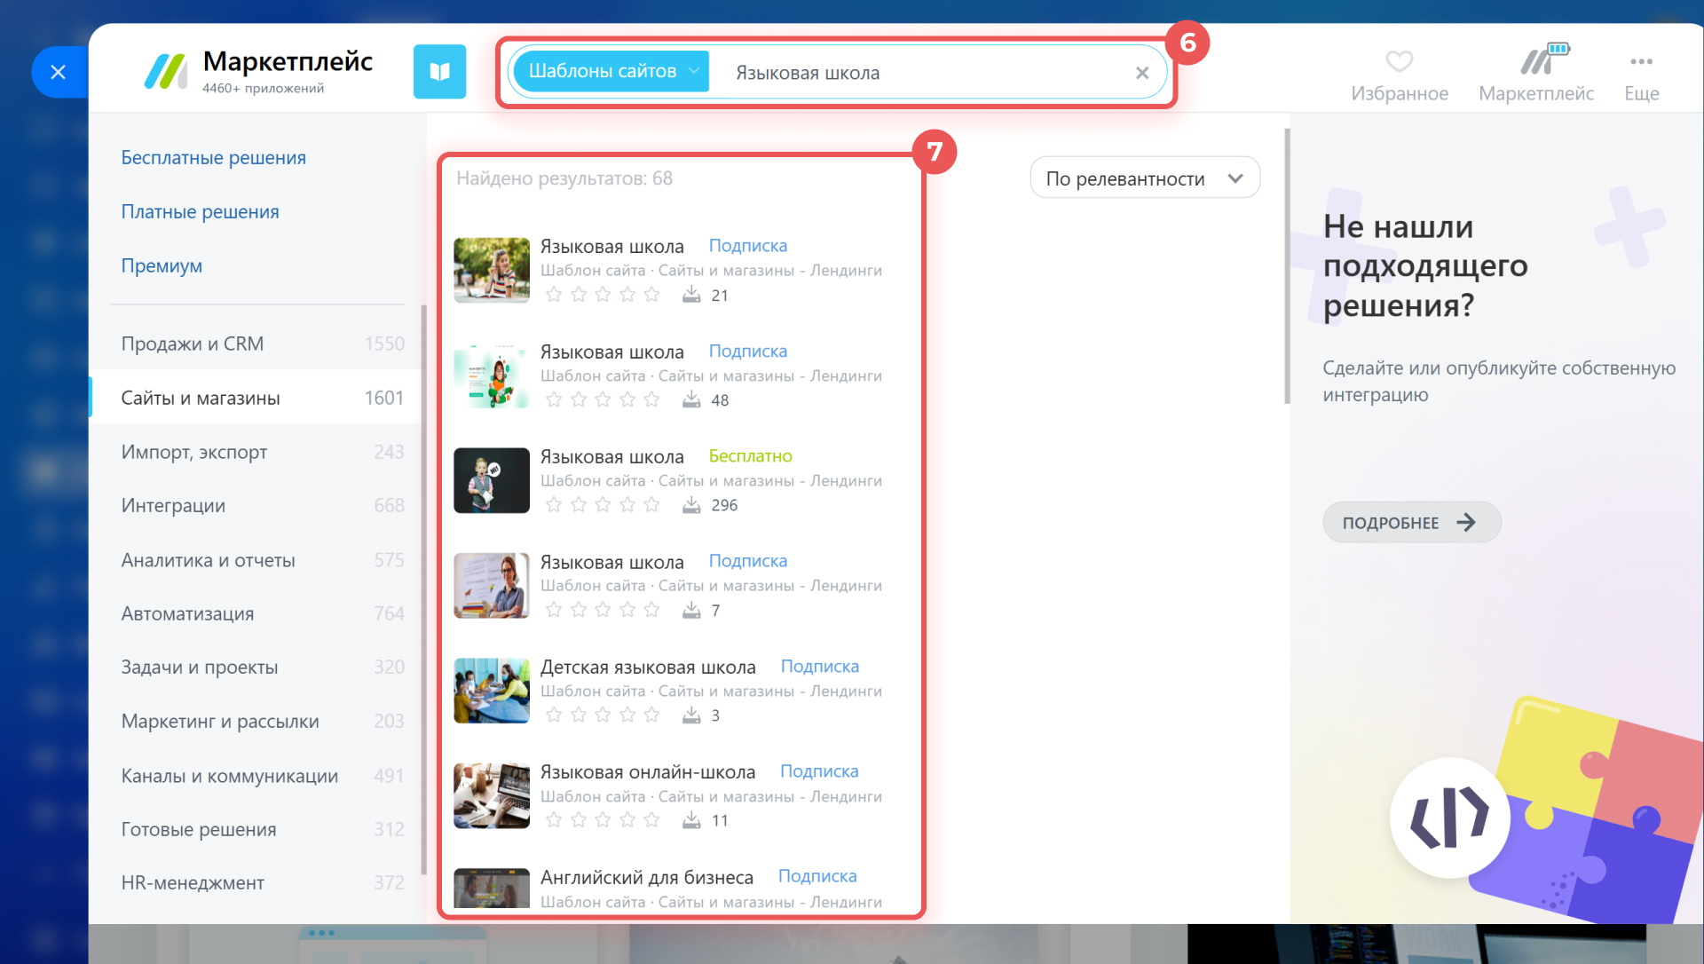Open Детская языковая школа thumbnail
The image size is (1704, 964).
[492, 691]
